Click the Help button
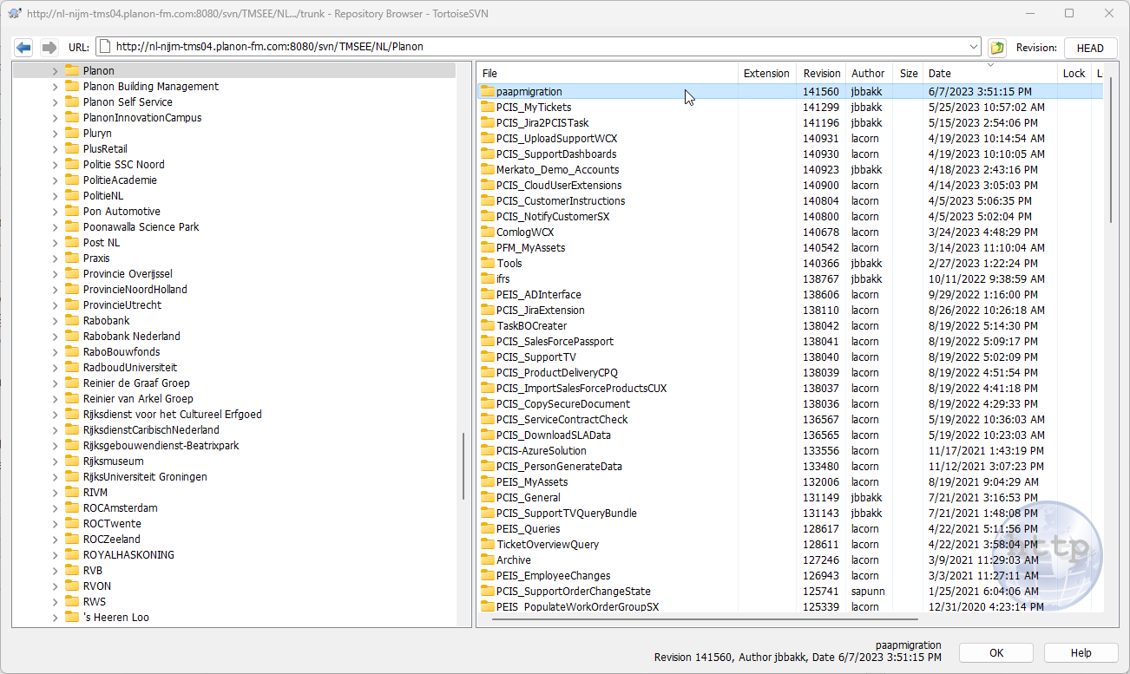The image size is (1130, 674). (x=1081, y=653)
